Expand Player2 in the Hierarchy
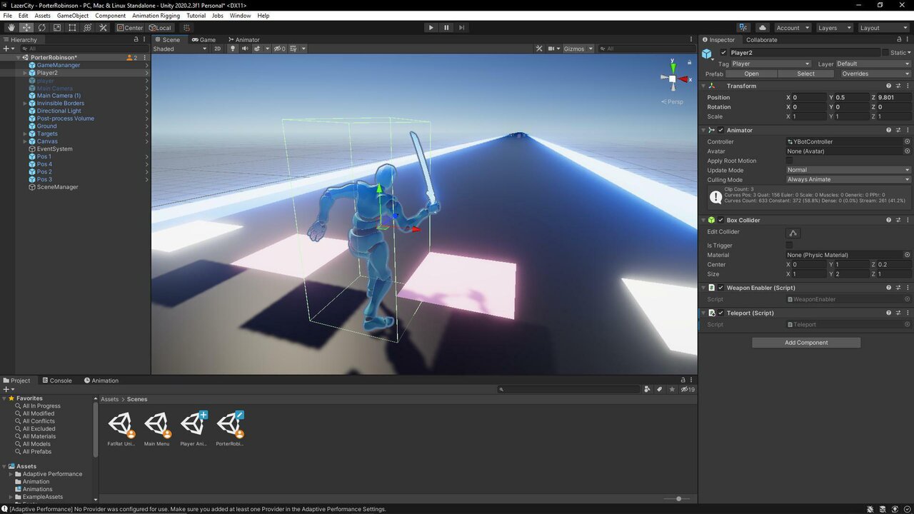The image size is (914, 514). click(25, 73)
